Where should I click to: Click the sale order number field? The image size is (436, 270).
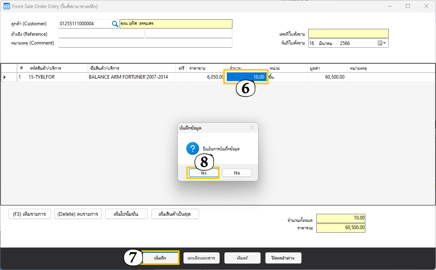click(348, 34)
